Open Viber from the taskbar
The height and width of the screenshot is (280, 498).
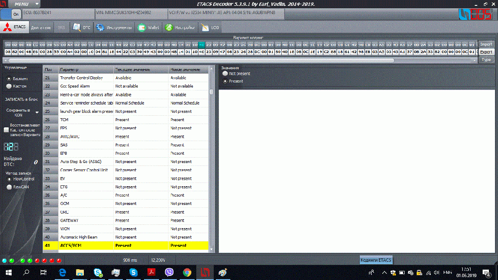coord(169,273)
